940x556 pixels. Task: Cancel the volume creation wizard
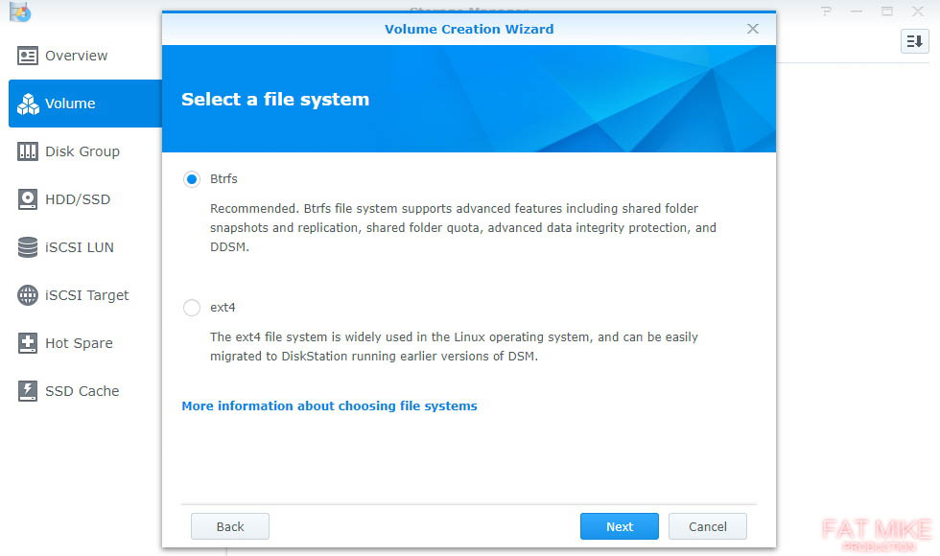(708, 526)
